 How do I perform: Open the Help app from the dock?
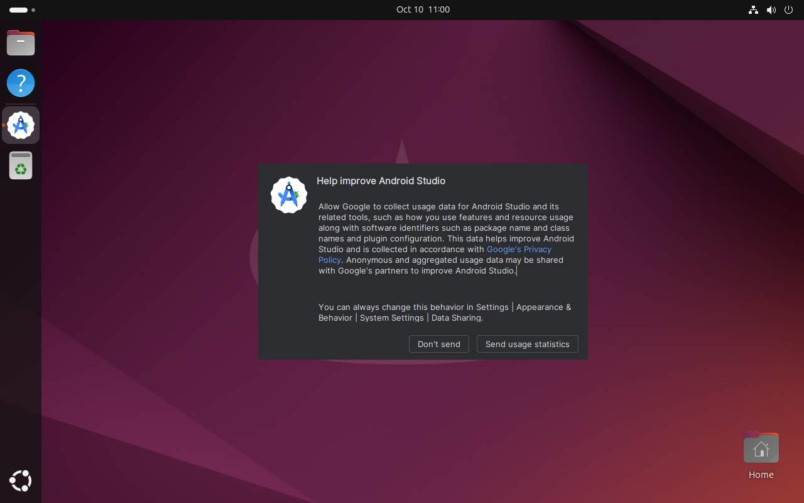point(21,82)
